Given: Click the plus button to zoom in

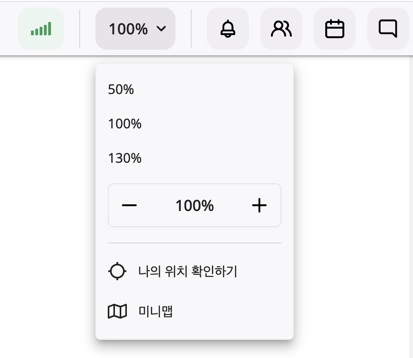Looking at the screenshot, I should click(x=259, y=205).
